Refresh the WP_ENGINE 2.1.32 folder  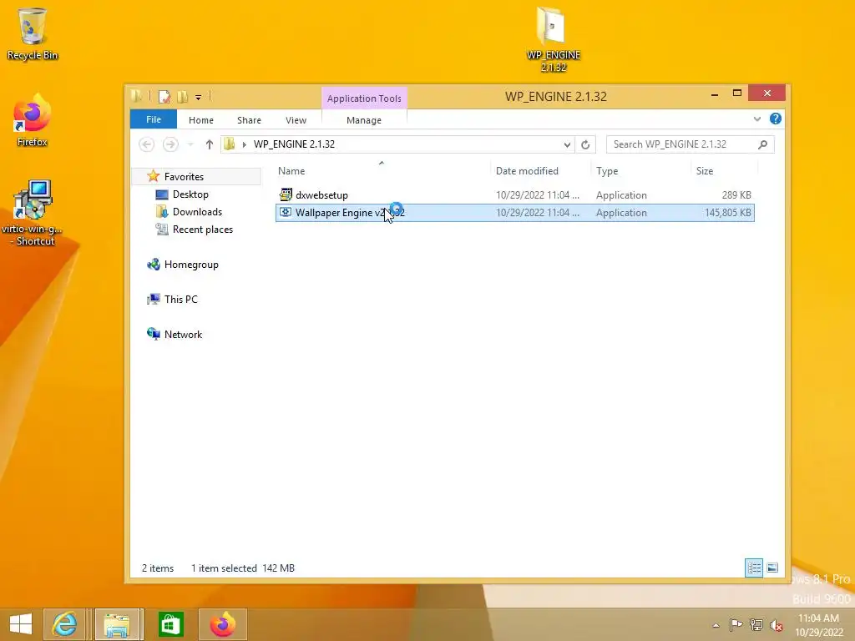tap(585, 144)
